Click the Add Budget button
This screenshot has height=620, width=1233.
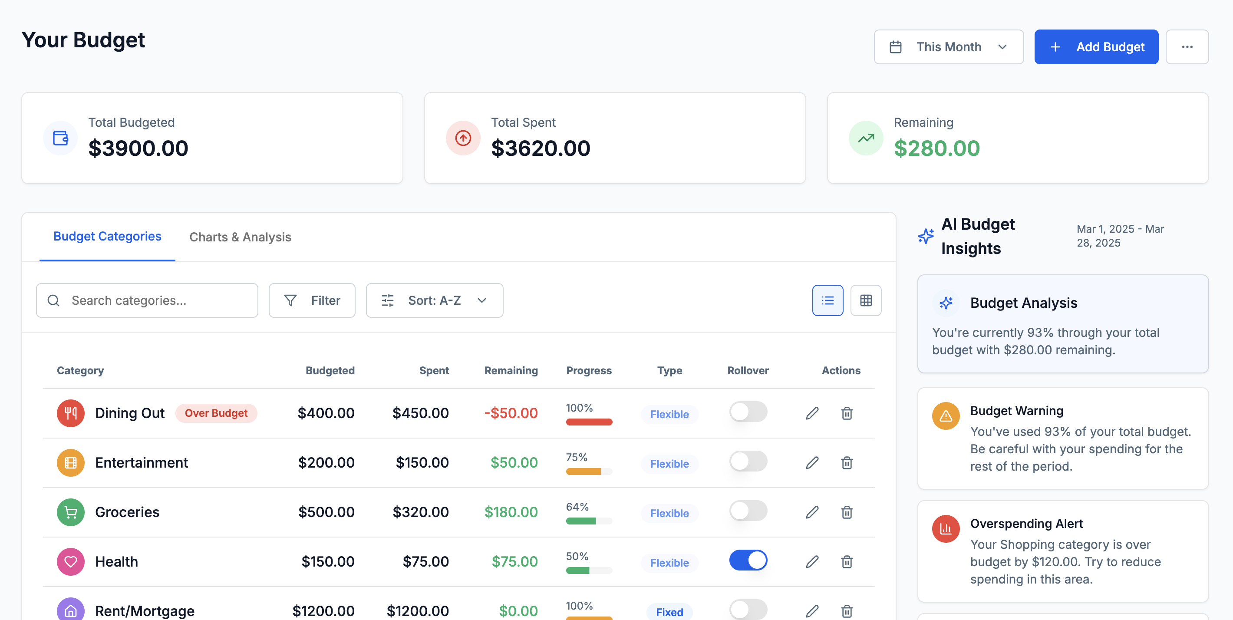tap(1096, 46)
